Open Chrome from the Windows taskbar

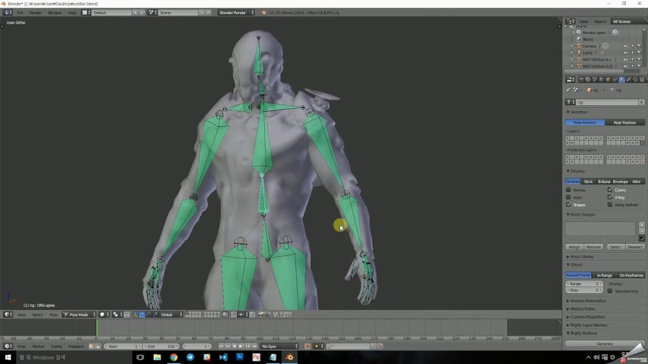click(x=174, y=357)
